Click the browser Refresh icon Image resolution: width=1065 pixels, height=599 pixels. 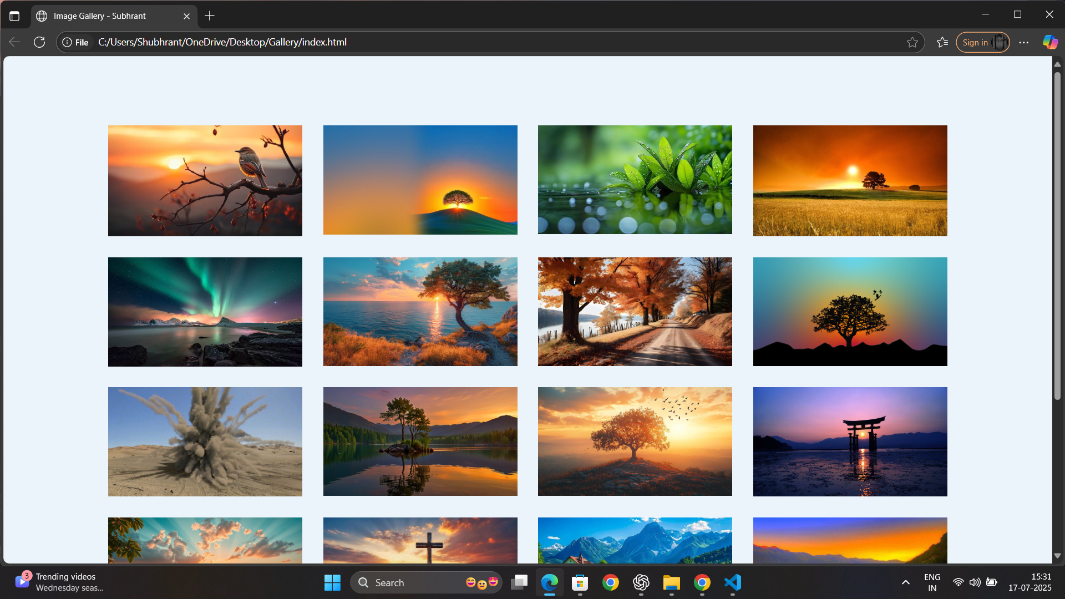39,42
